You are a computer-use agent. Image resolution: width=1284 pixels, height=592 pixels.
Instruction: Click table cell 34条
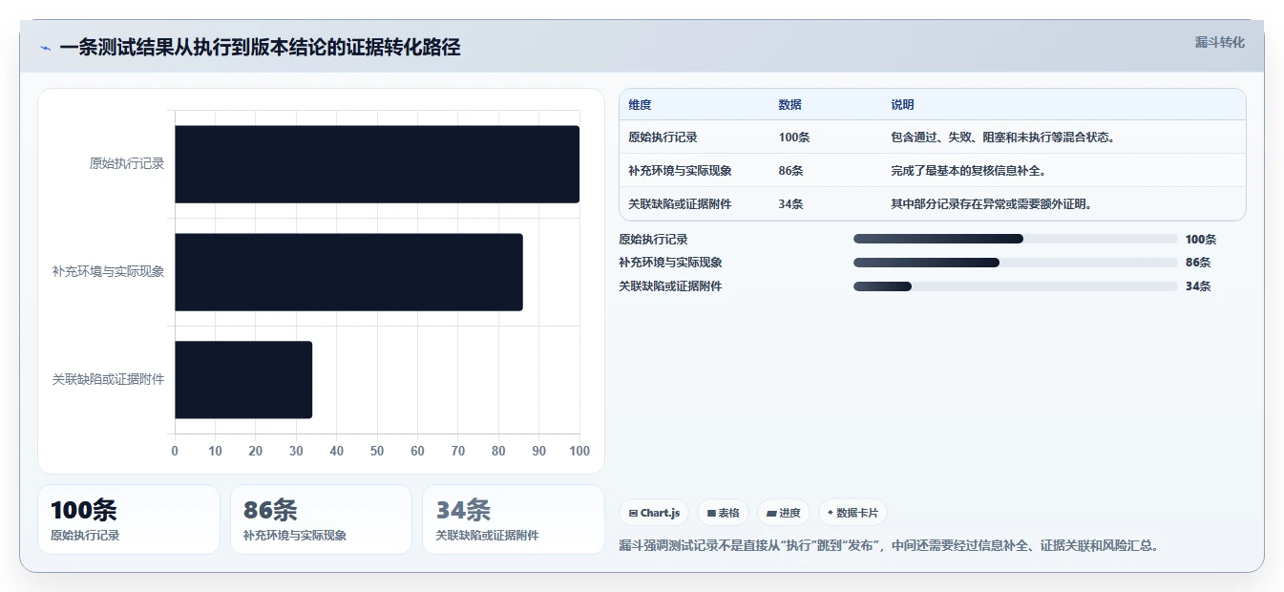point(790,204)
